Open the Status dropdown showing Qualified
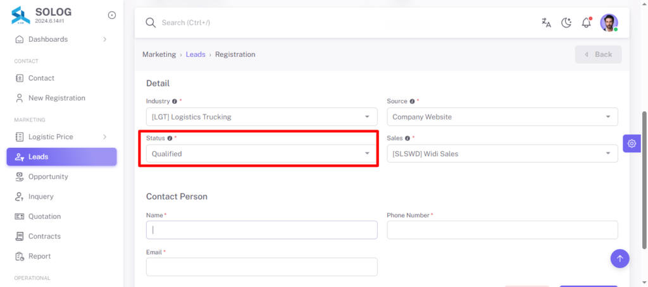The height and width of the screenshot is (287, 648). [261, 154]
